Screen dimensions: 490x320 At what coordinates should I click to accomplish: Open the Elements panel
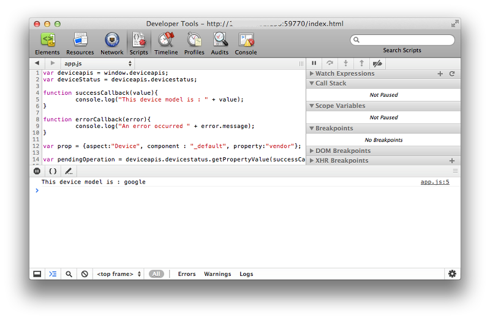pos(47,43)
